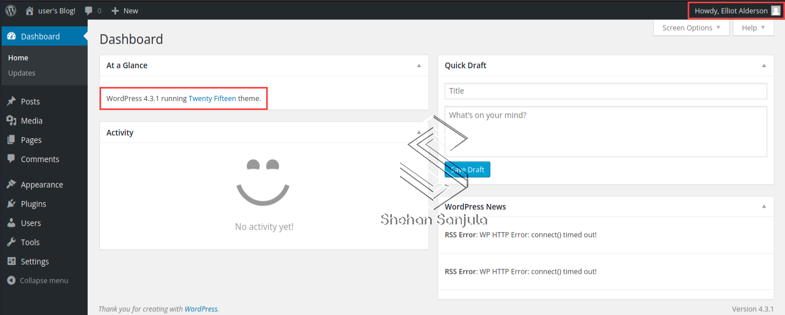Click the Users person icon
Screen dimensions: 785x315
tap(11, 223)
